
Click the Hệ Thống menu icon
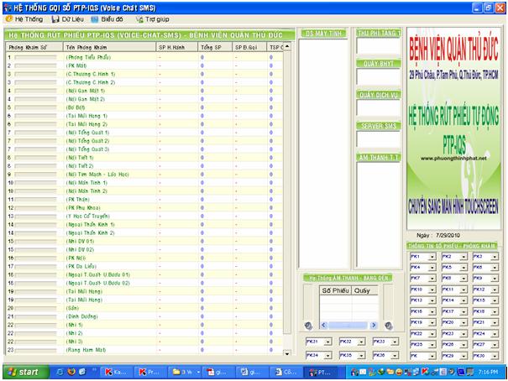9,18
